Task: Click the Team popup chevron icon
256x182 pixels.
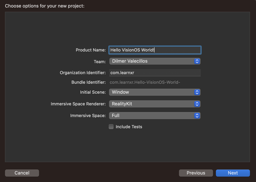Action: pos(197,61)
